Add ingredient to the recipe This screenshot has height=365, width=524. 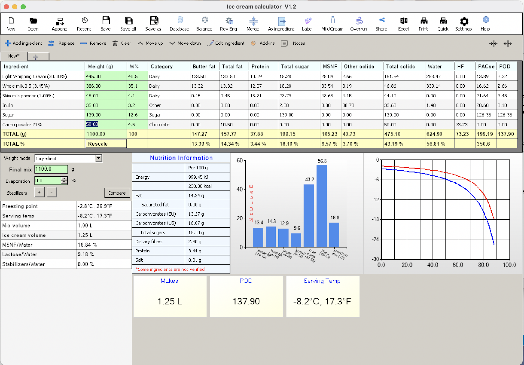tap(23, 43)
